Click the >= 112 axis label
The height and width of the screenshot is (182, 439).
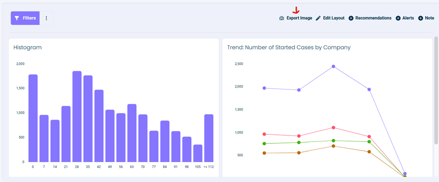tap(208, 167)
